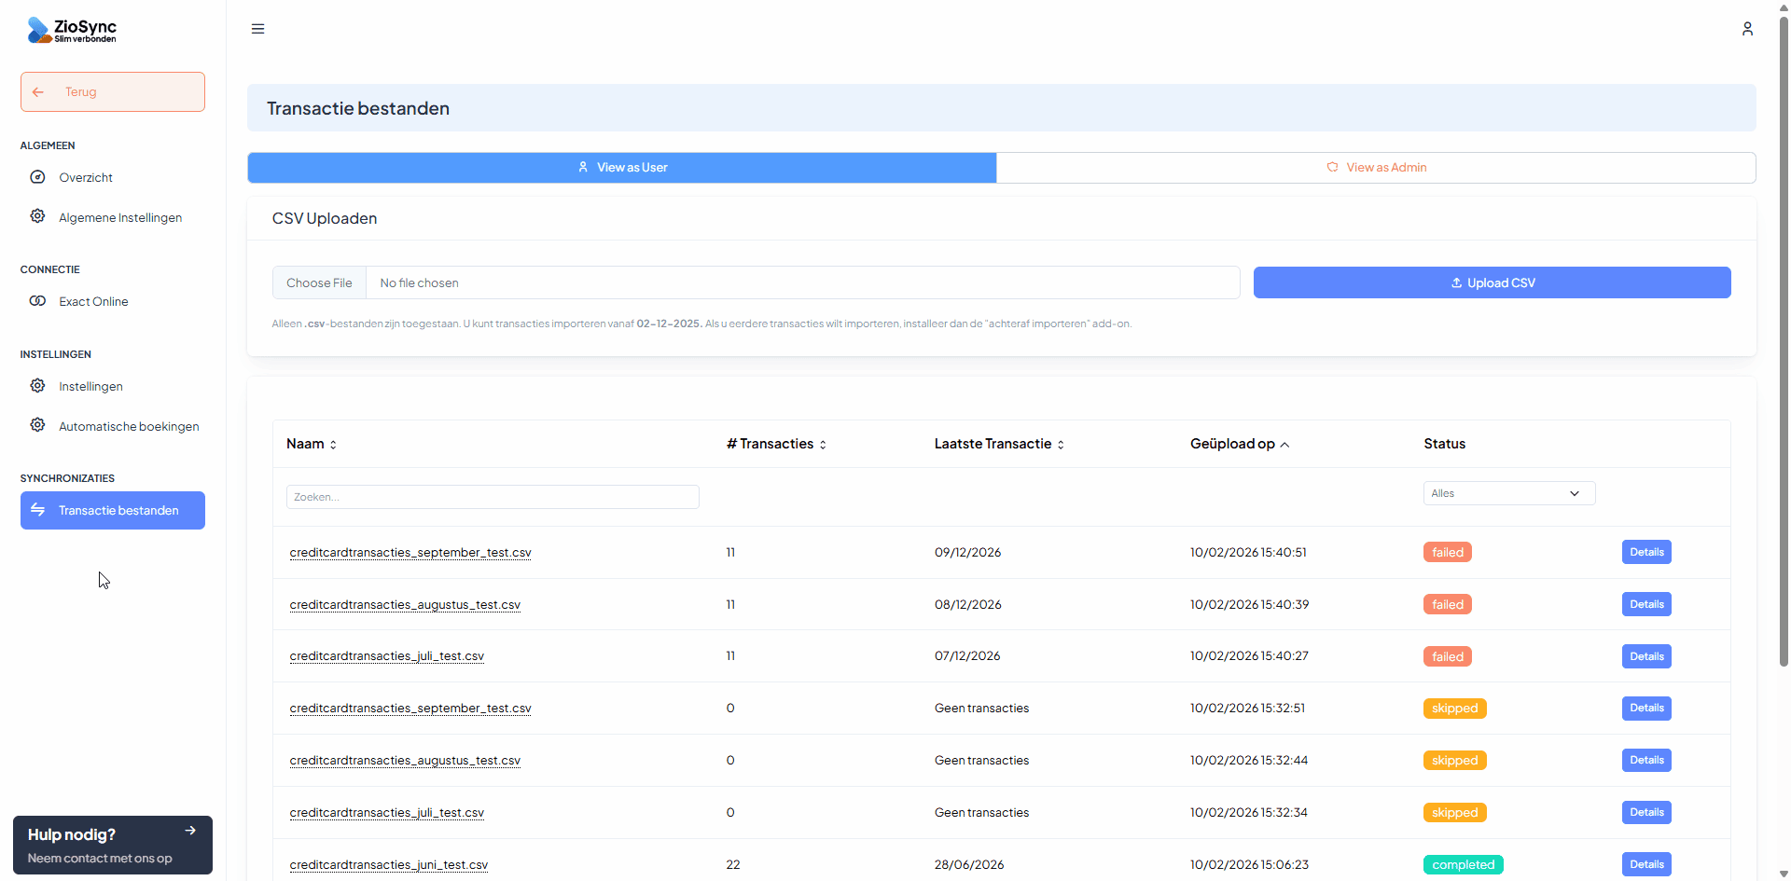Open the Alles status filter dropdown

[1508, 493]
